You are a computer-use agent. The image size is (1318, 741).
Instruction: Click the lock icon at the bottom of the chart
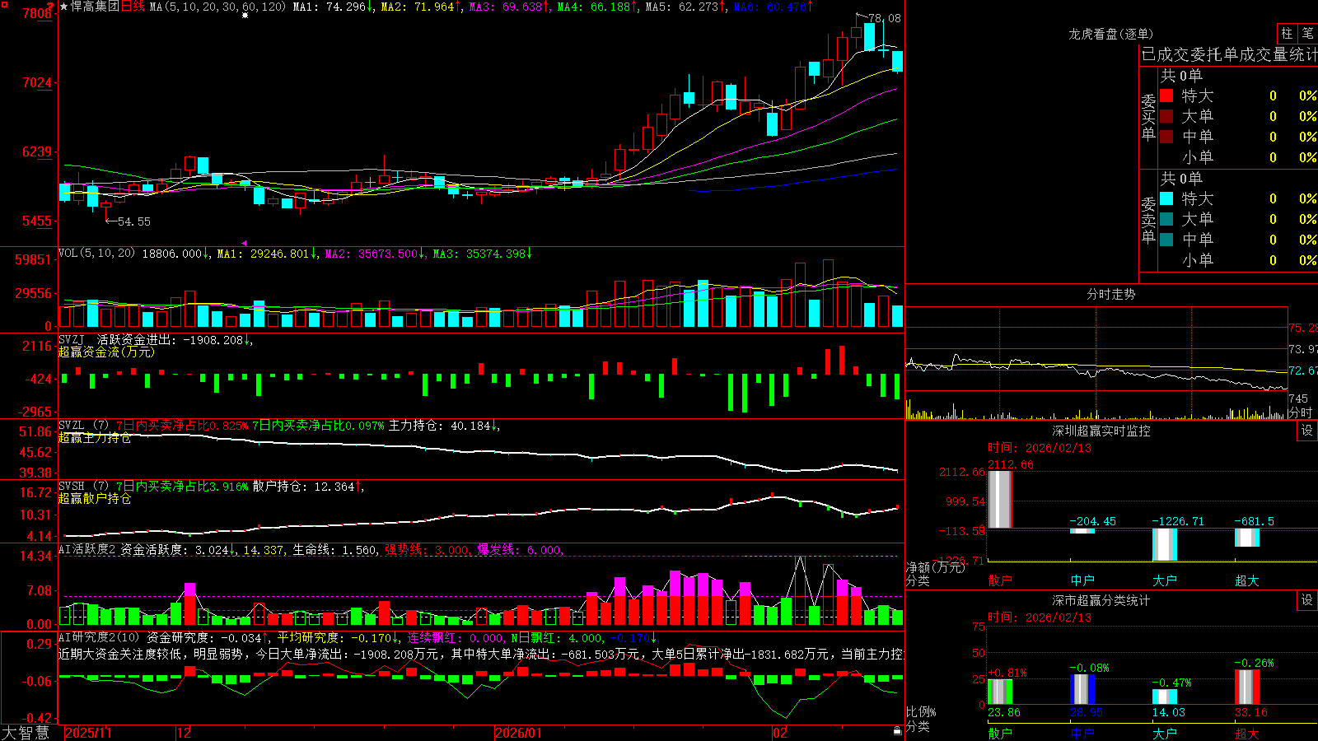898,730
